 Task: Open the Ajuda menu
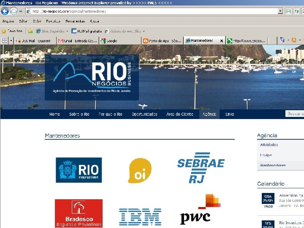tap(95, 21)
